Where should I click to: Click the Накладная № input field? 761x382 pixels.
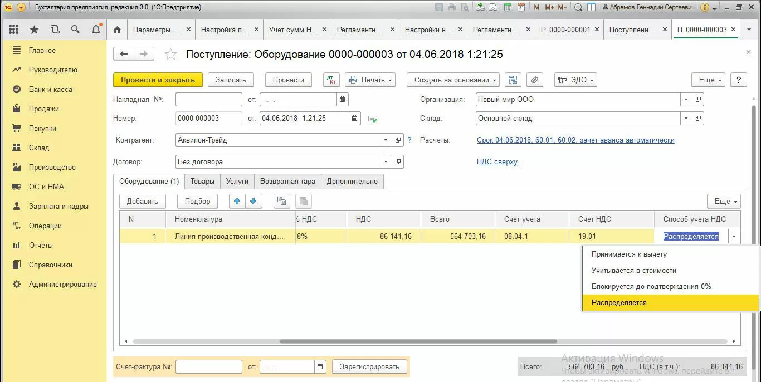pos(208,100)
